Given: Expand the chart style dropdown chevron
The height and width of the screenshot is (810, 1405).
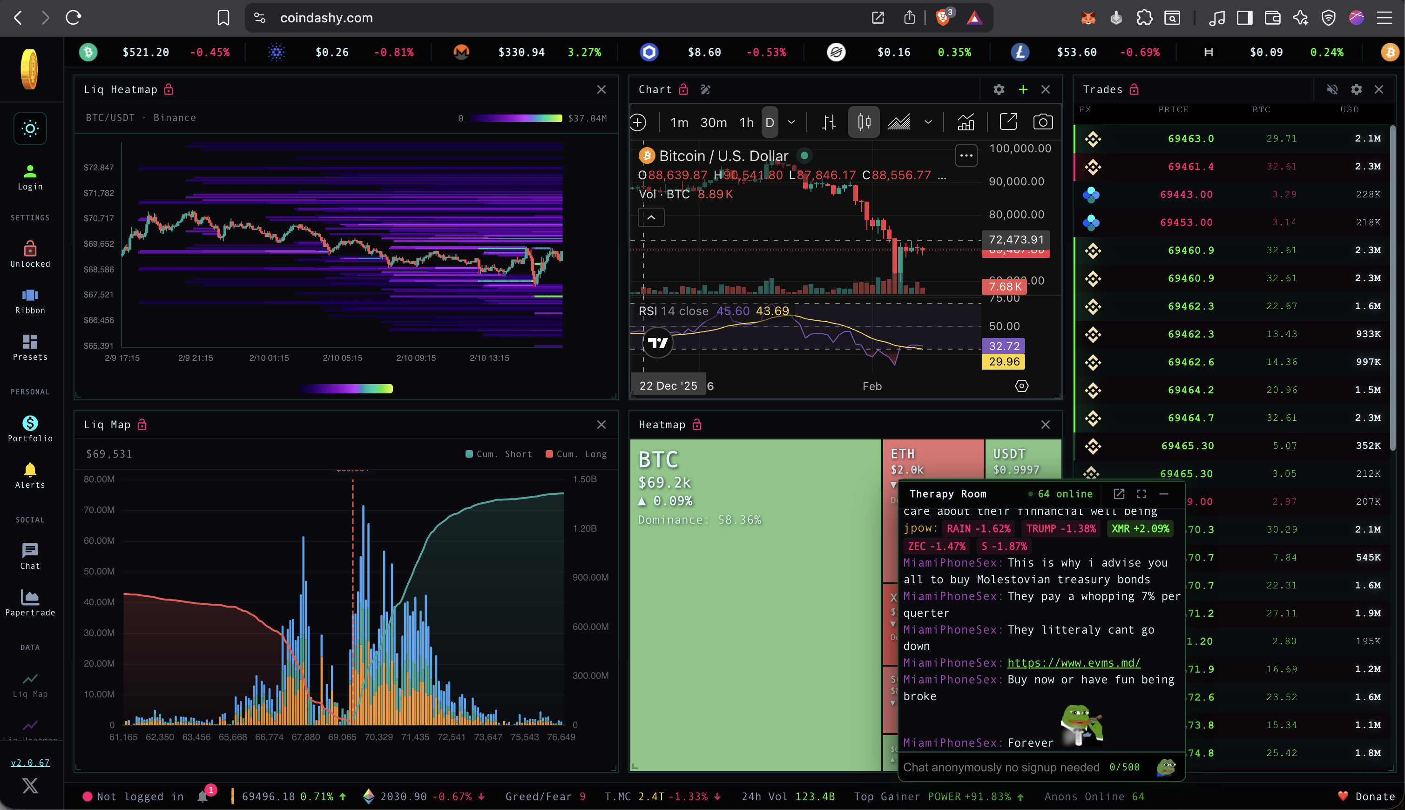Looking at the screenshot, I should pos(928,122).
